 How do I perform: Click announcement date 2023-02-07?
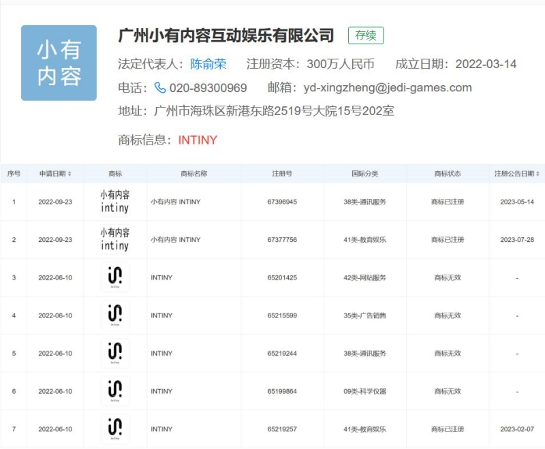[x=517, y=429]
